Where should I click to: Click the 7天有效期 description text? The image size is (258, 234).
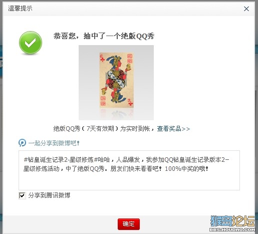point(100,129)
